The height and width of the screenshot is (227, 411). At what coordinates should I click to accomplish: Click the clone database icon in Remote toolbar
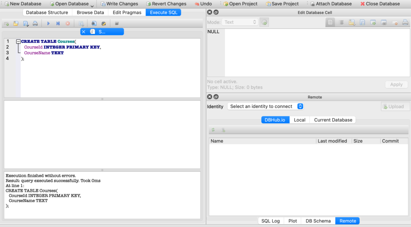tap(223, 130)
